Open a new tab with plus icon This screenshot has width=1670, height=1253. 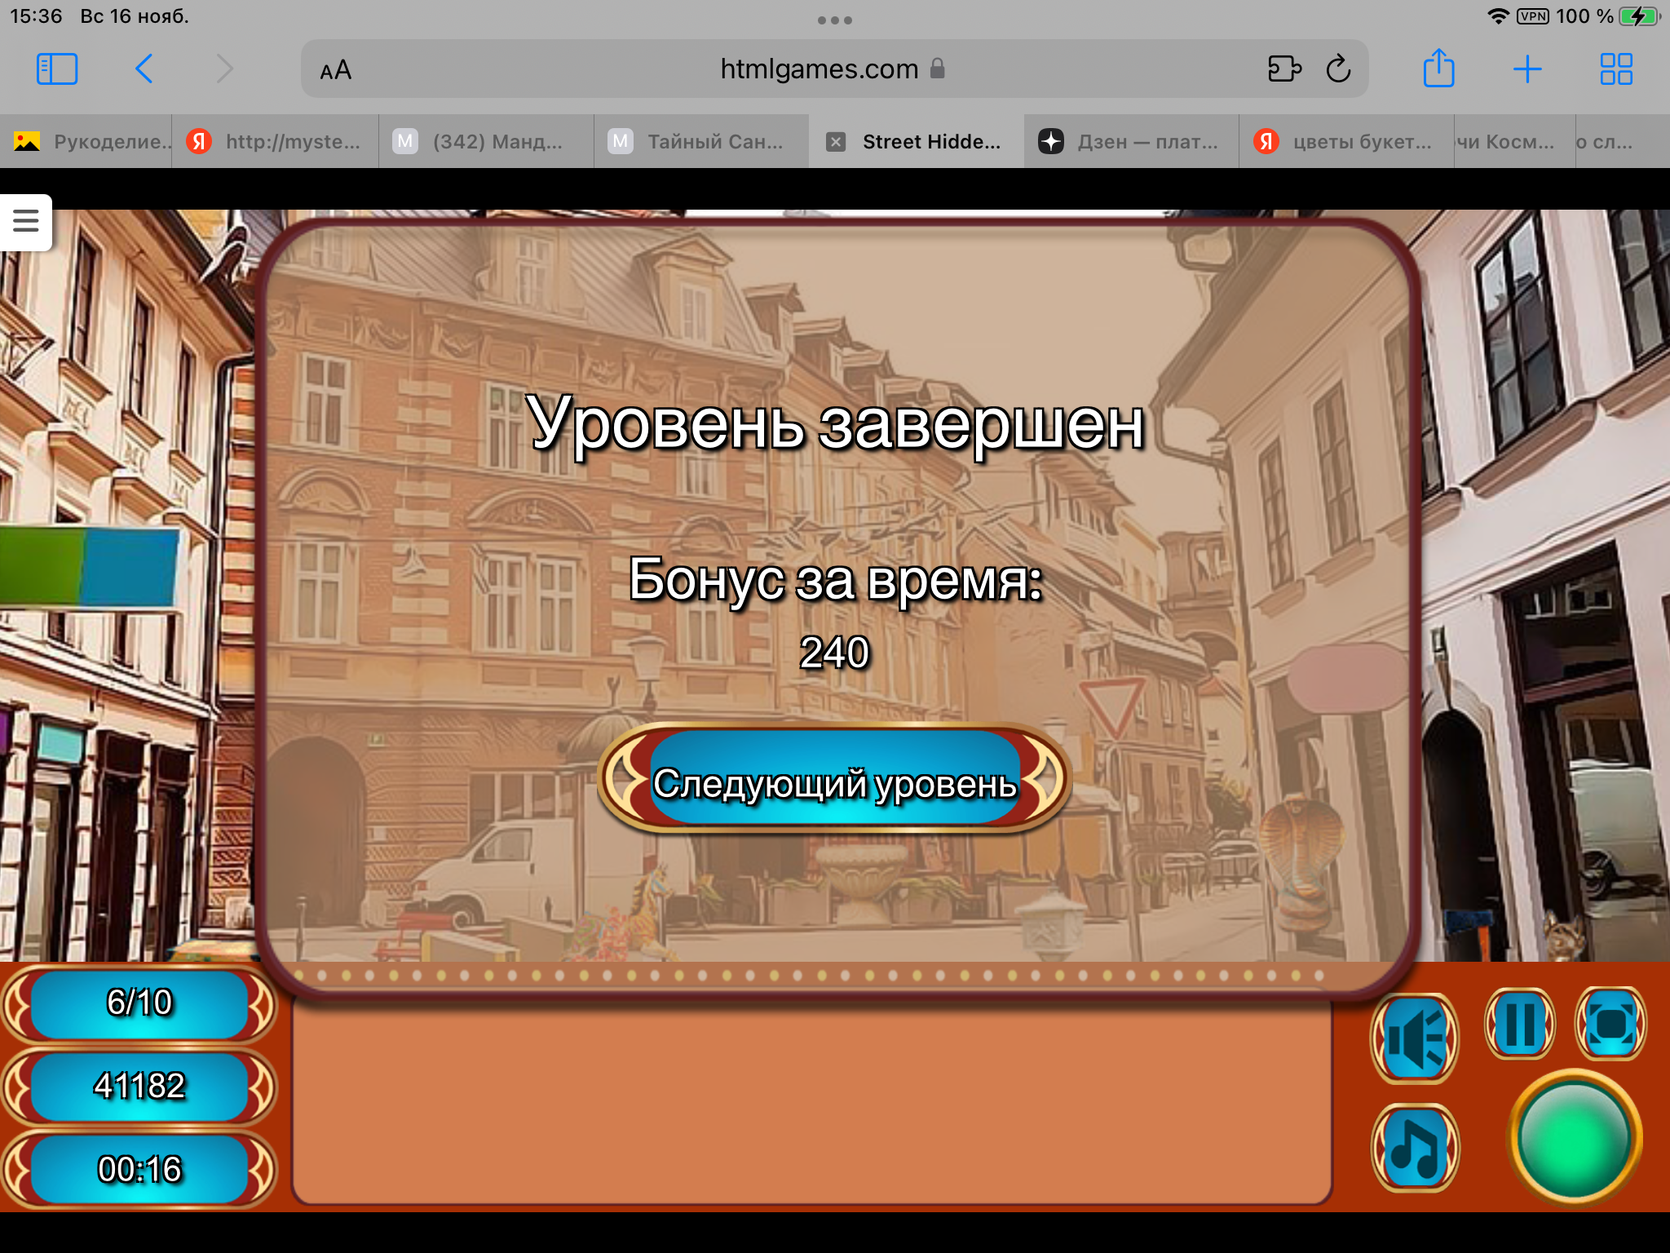coord(1526,69)
